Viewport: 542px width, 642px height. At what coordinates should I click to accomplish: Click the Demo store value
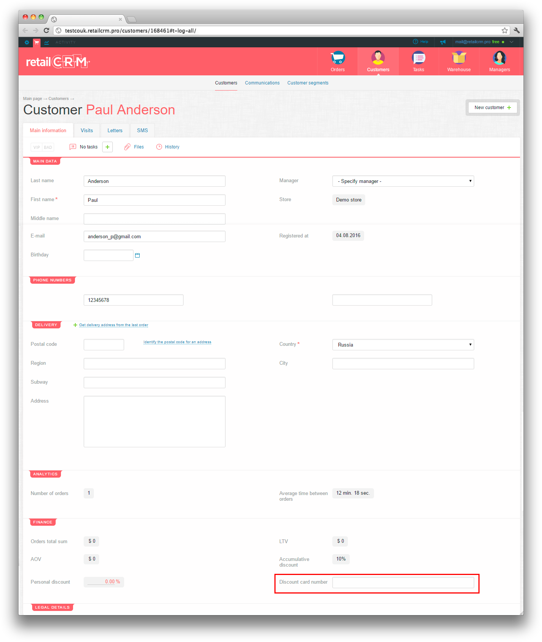[349, 200]
